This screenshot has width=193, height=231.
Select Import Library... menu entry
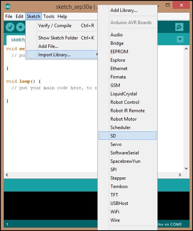click(62, 54)
